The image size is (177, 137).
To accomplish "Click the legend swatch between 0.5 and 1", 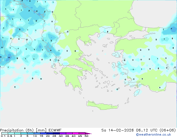I will click(11, 133).
